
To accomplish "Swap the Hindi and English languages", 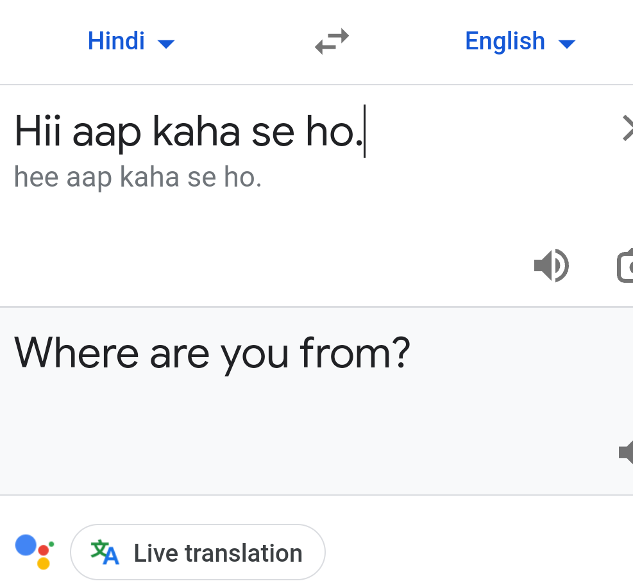I will [x=332, y=42].
